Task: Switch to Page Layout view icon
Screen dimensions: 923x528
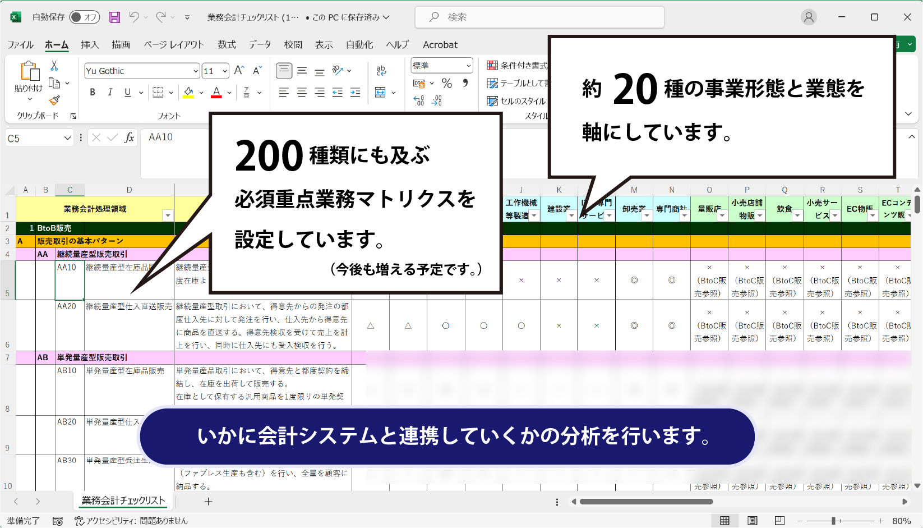Action: pyautogui.click(x=753, y=521)
